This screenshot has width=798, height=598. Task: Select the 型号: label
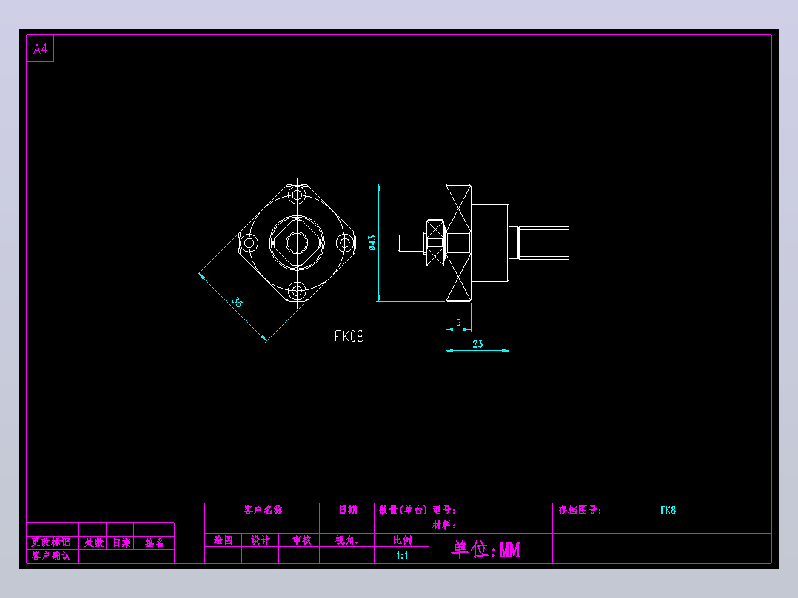click(444, 510)
